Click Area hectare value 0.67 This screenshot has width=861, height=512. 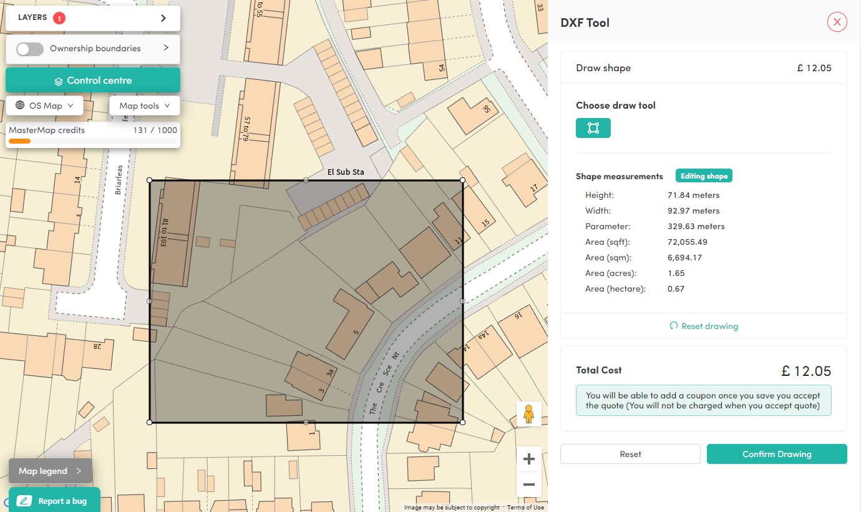[676, 289]
